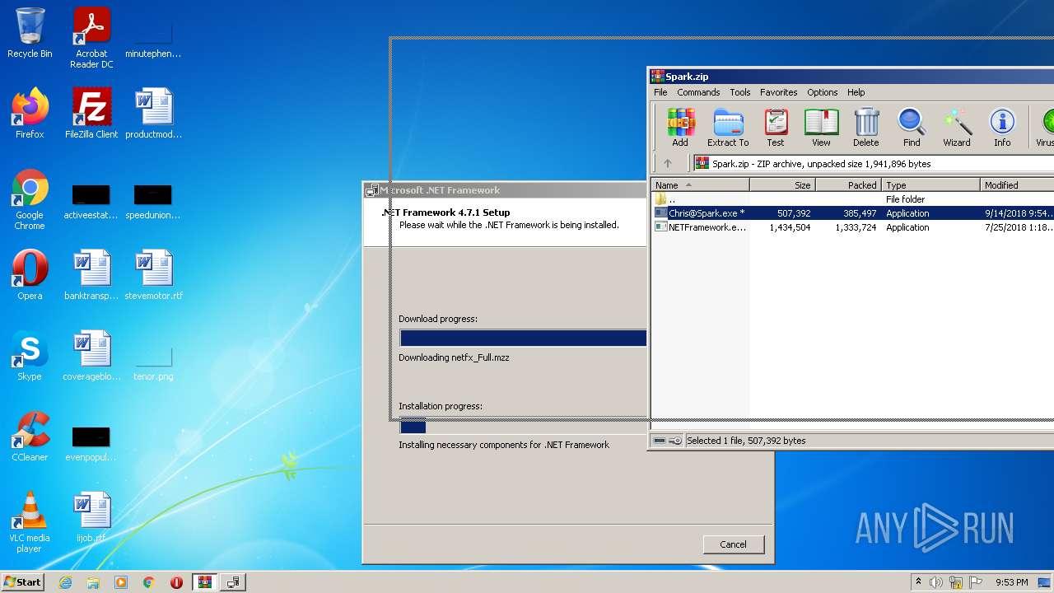Open CCleaner desktop shortcut

point(30,437)
